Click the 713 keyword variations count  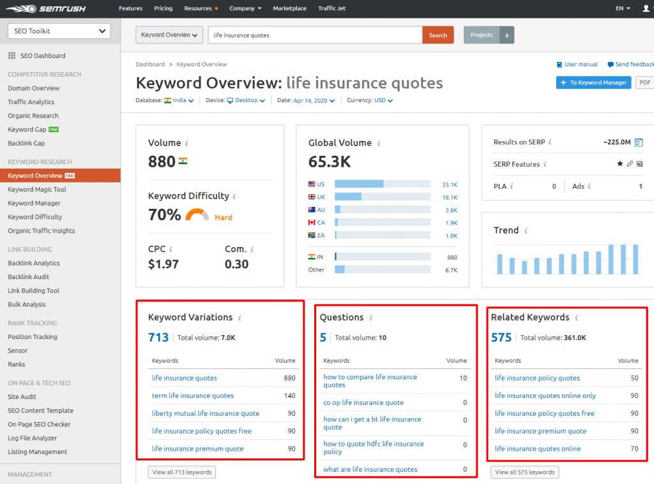(x=158, y=337)
